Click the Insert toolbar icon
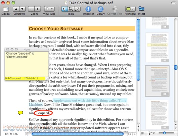Viewport: 178px width, 136px height. pyautogui.click(x=141, y=9)
